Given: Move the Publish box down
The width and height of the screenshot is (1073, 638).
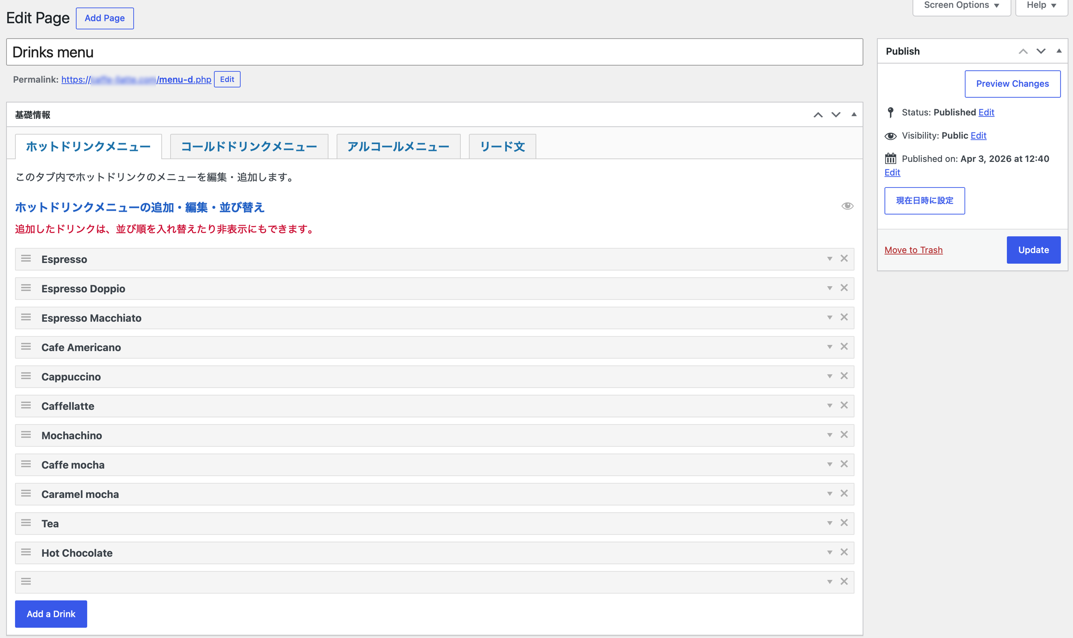Looking at the screenshot, I should (x=1041, y=51).
